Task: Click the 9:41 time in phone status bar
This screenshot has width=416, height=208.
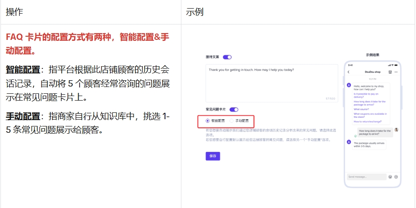Action: 351,65
